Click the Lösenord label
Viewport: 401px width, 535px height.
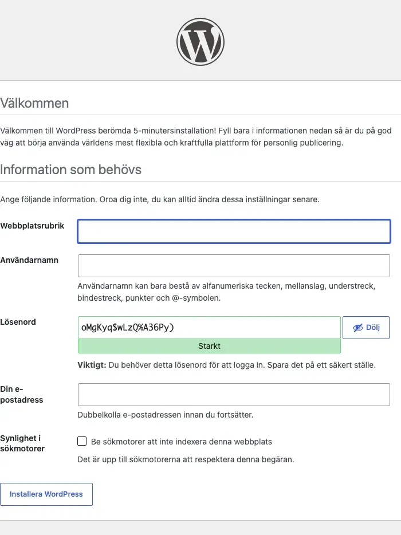pyautogui.click(x=18, y=322)
